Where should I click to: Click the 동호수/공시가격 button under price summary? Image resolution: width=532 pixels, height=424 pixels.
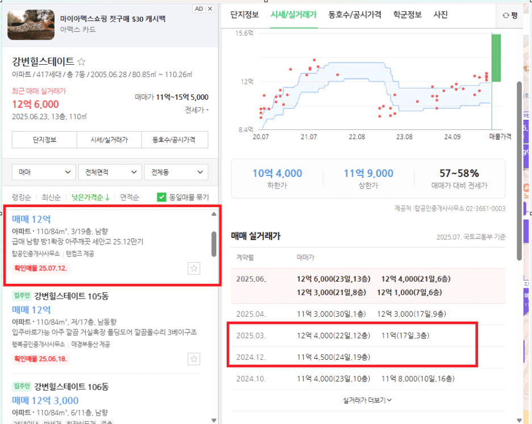pos(175,140)
